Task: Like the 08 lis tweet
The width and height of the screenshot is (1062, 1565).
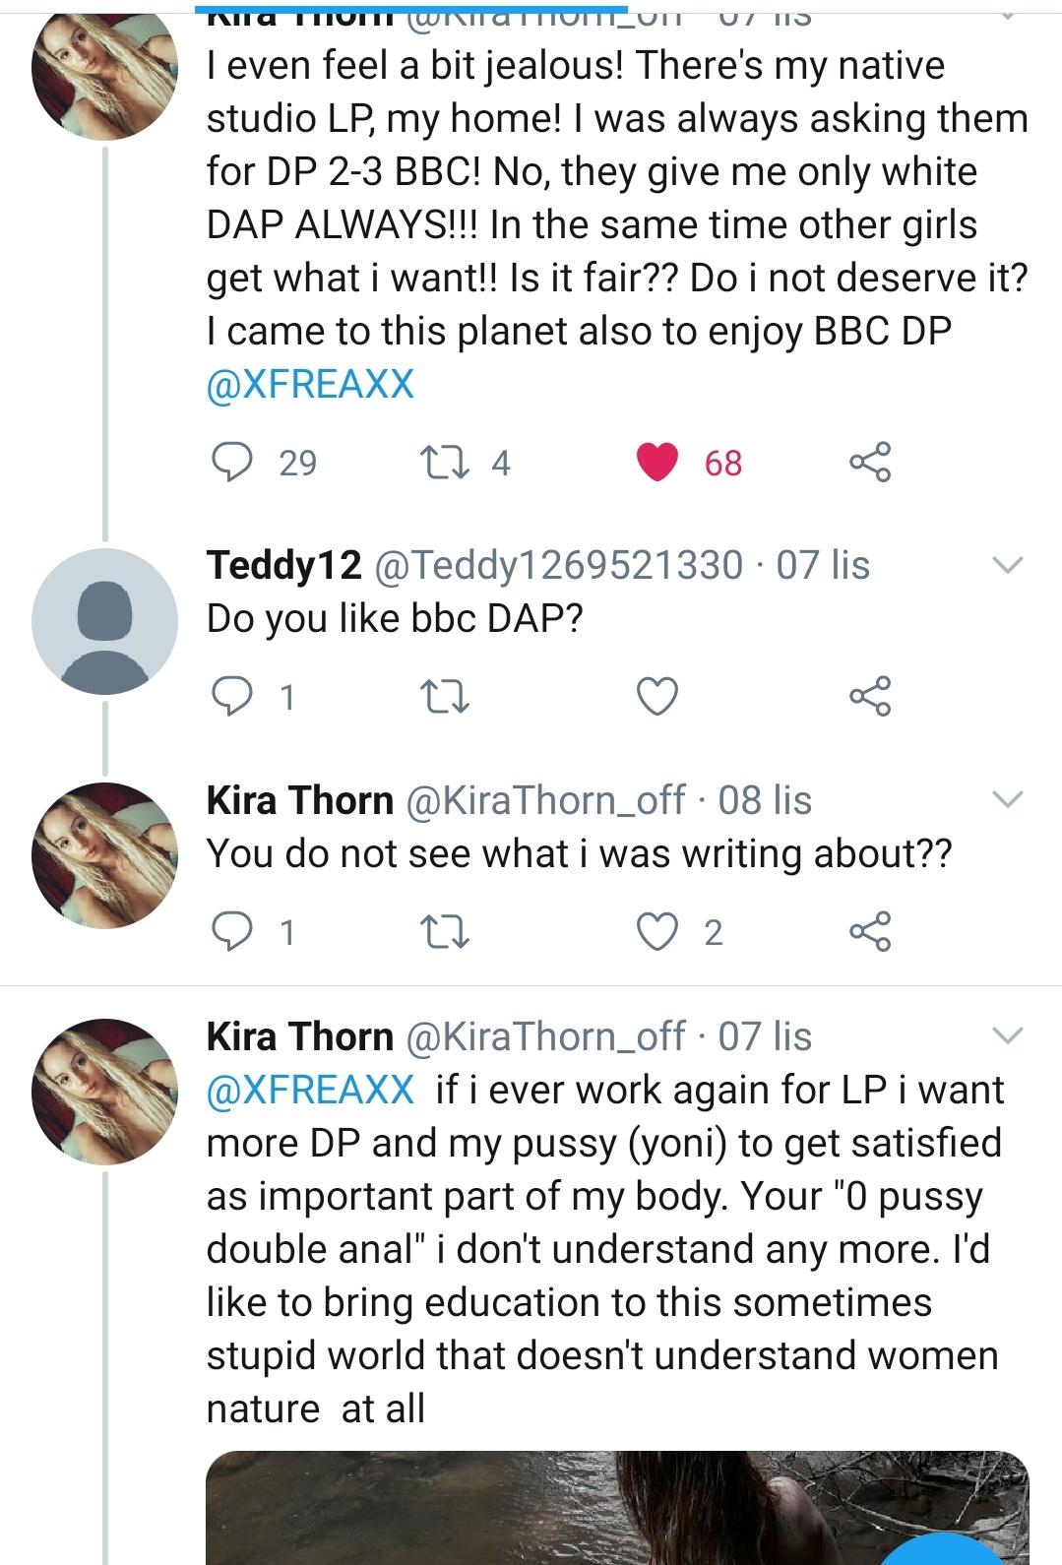Action: pyautogui.click(x=657, y=931)
